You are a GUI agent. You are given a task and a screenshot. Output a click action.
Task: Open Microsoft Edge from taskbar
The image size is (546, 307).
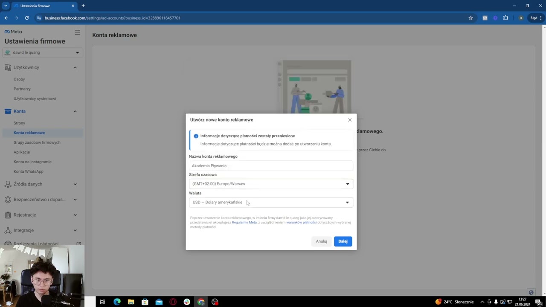[117, 302]
